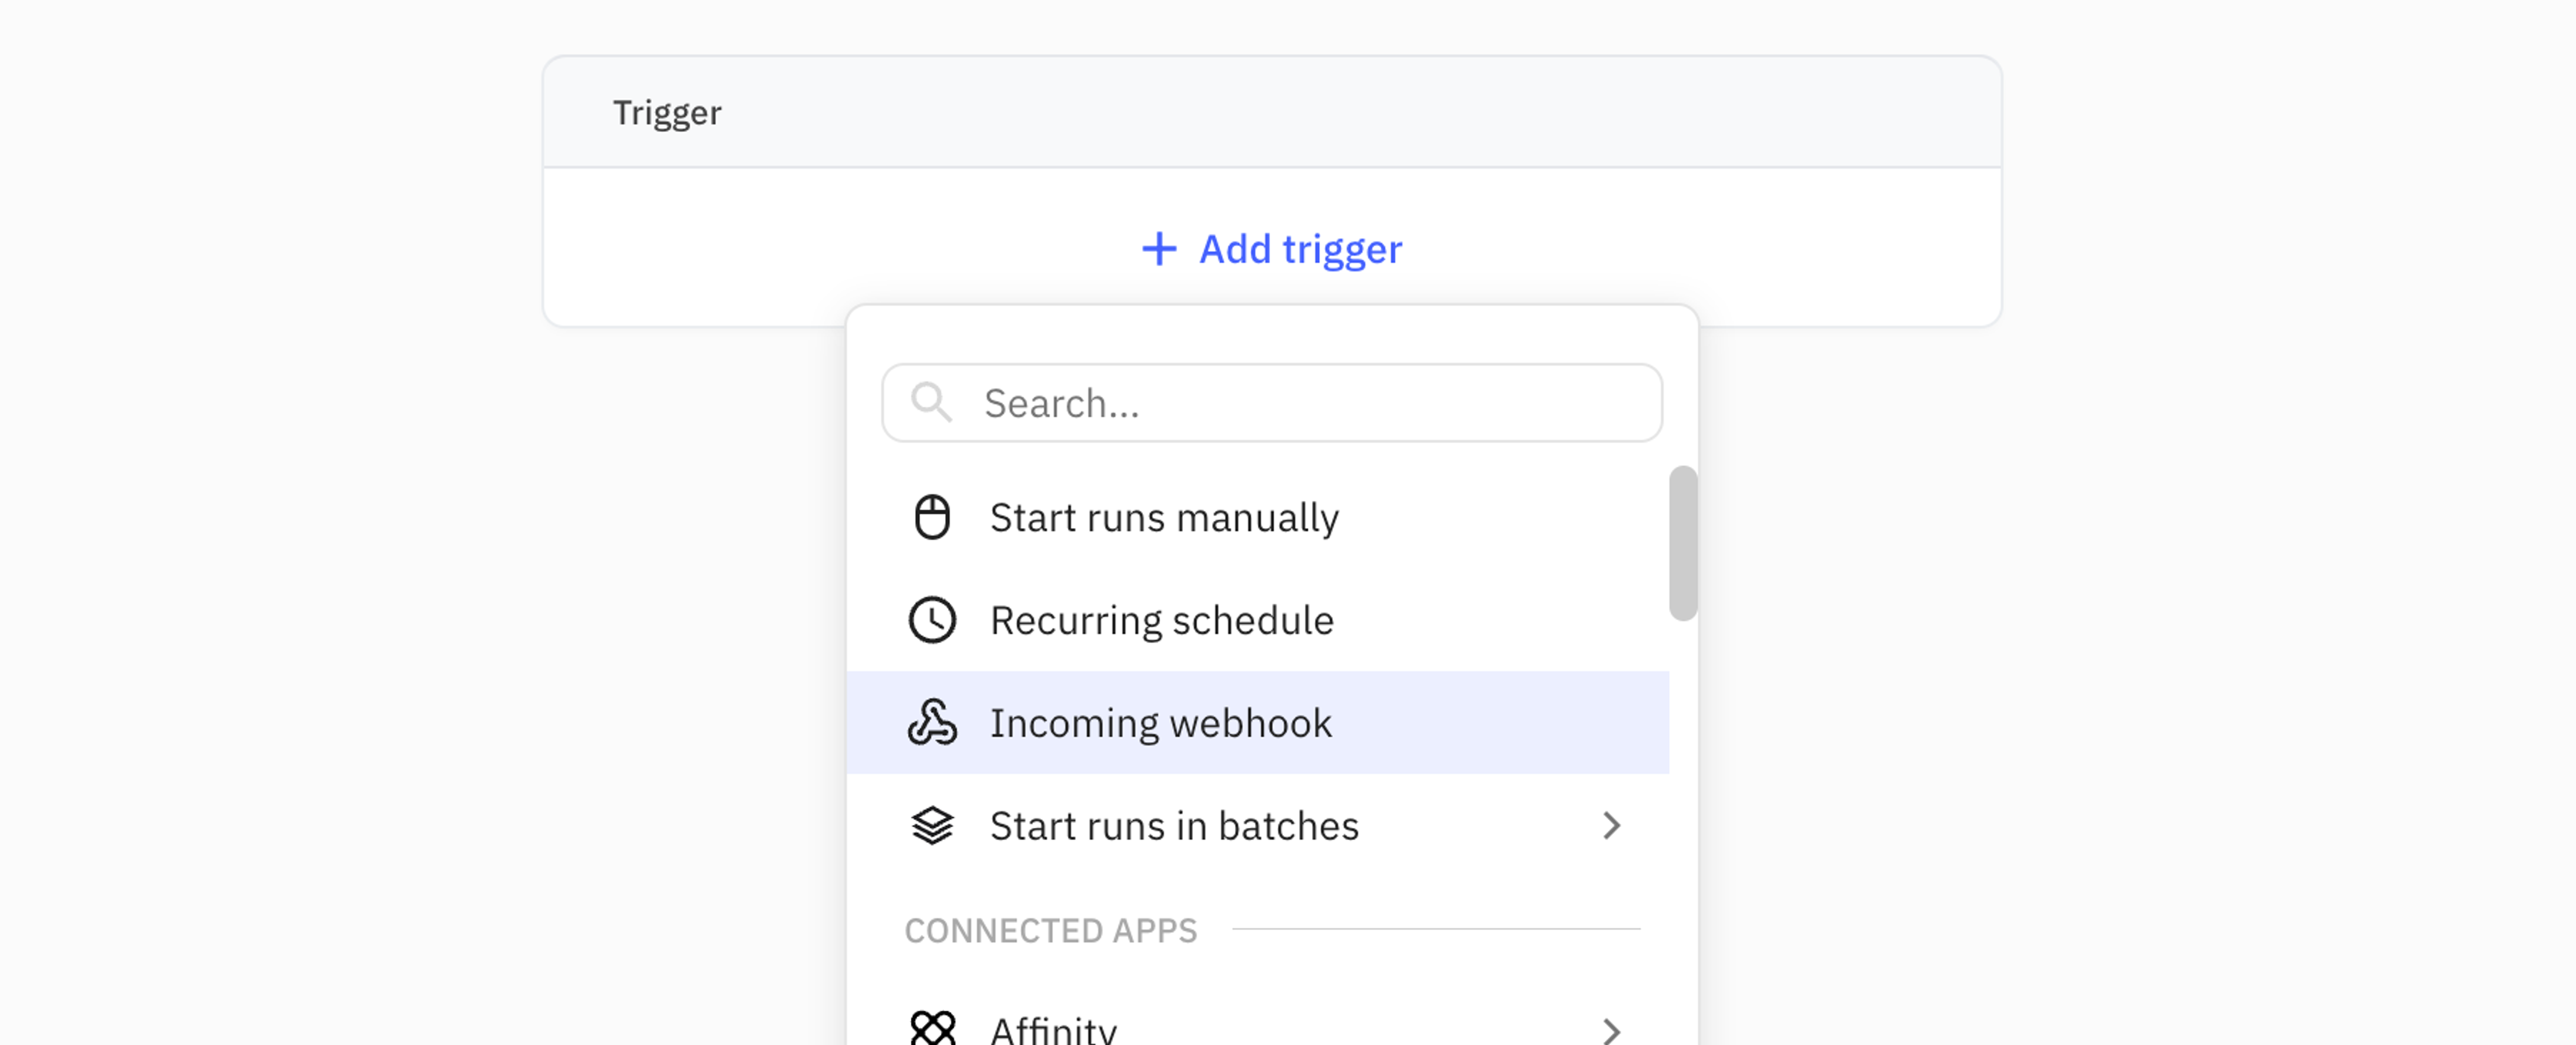Open the Start runs in batches chevron

tap(1612, 825)
